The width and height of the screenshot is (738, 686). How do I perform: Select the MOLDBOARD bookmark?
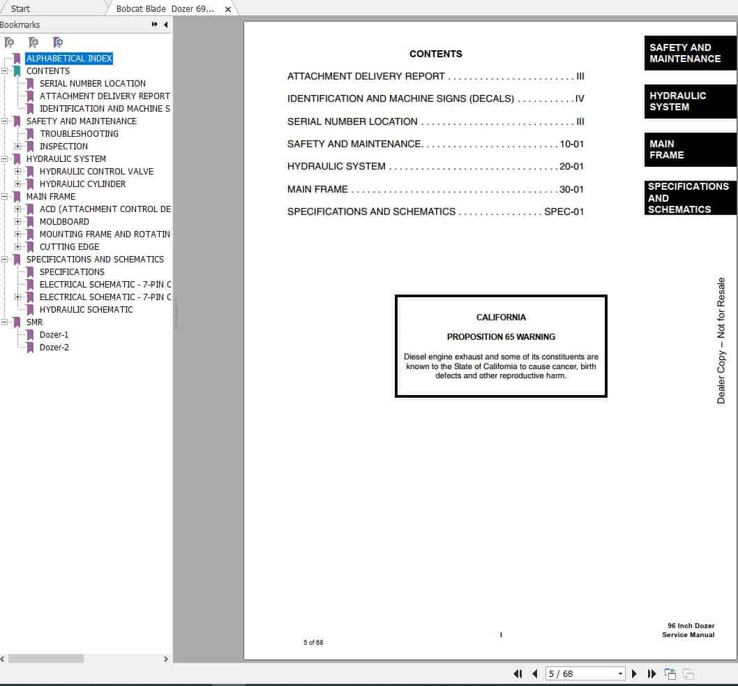64,222
